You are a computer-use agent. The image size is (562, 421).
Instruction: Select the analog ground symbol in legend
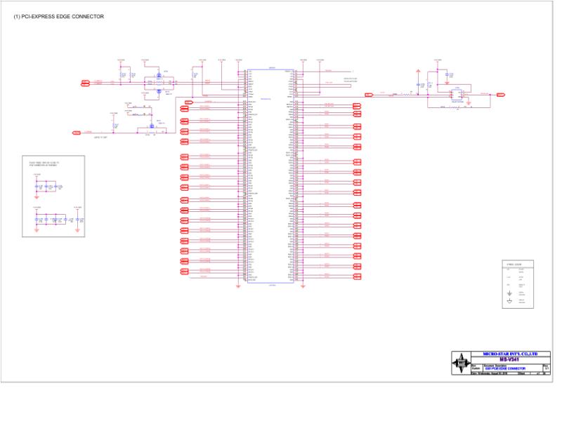[x=509, y=301]
